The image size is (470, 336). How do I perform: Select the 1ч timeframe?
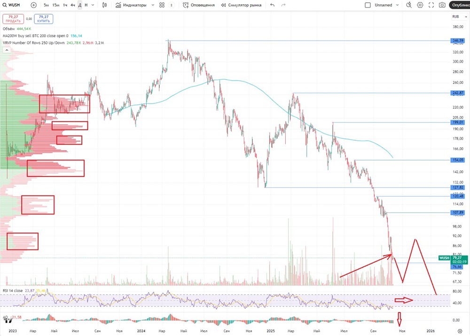pos(65,5)
